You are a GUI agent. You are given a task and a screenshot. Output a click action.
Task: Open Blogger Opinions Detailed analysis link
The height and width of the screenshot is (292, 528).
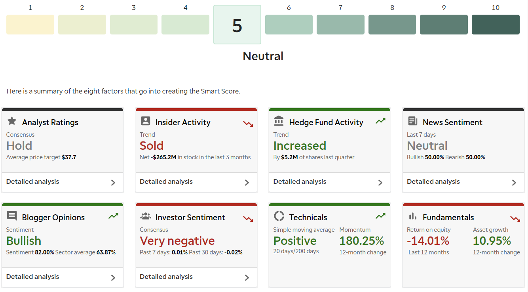point(32,277)
